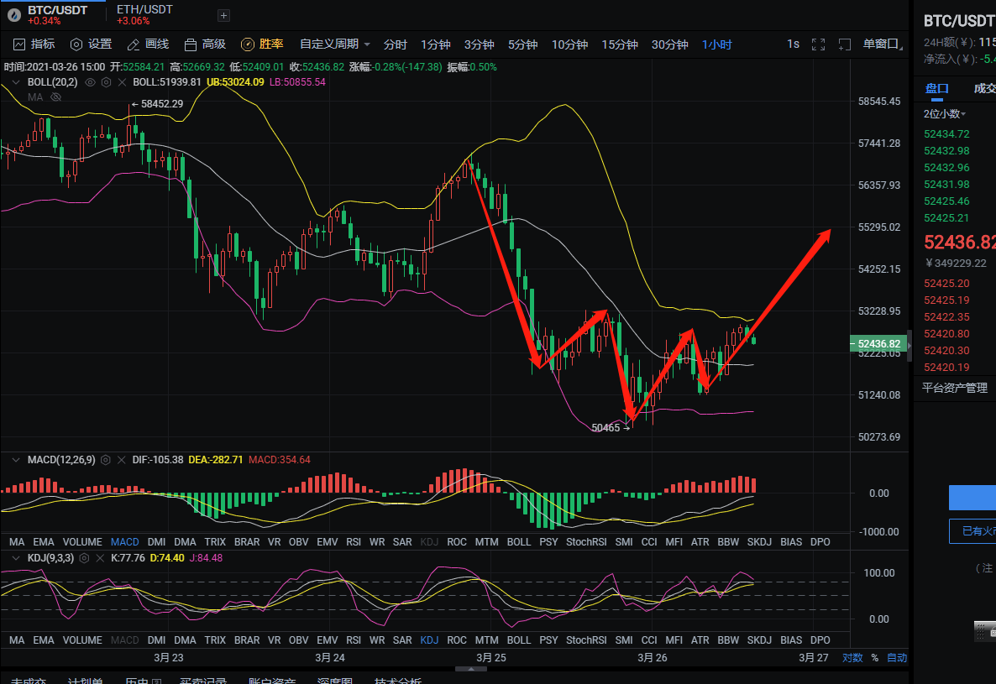Enable the 自动 (Auto) scale option

pos(897,657)
